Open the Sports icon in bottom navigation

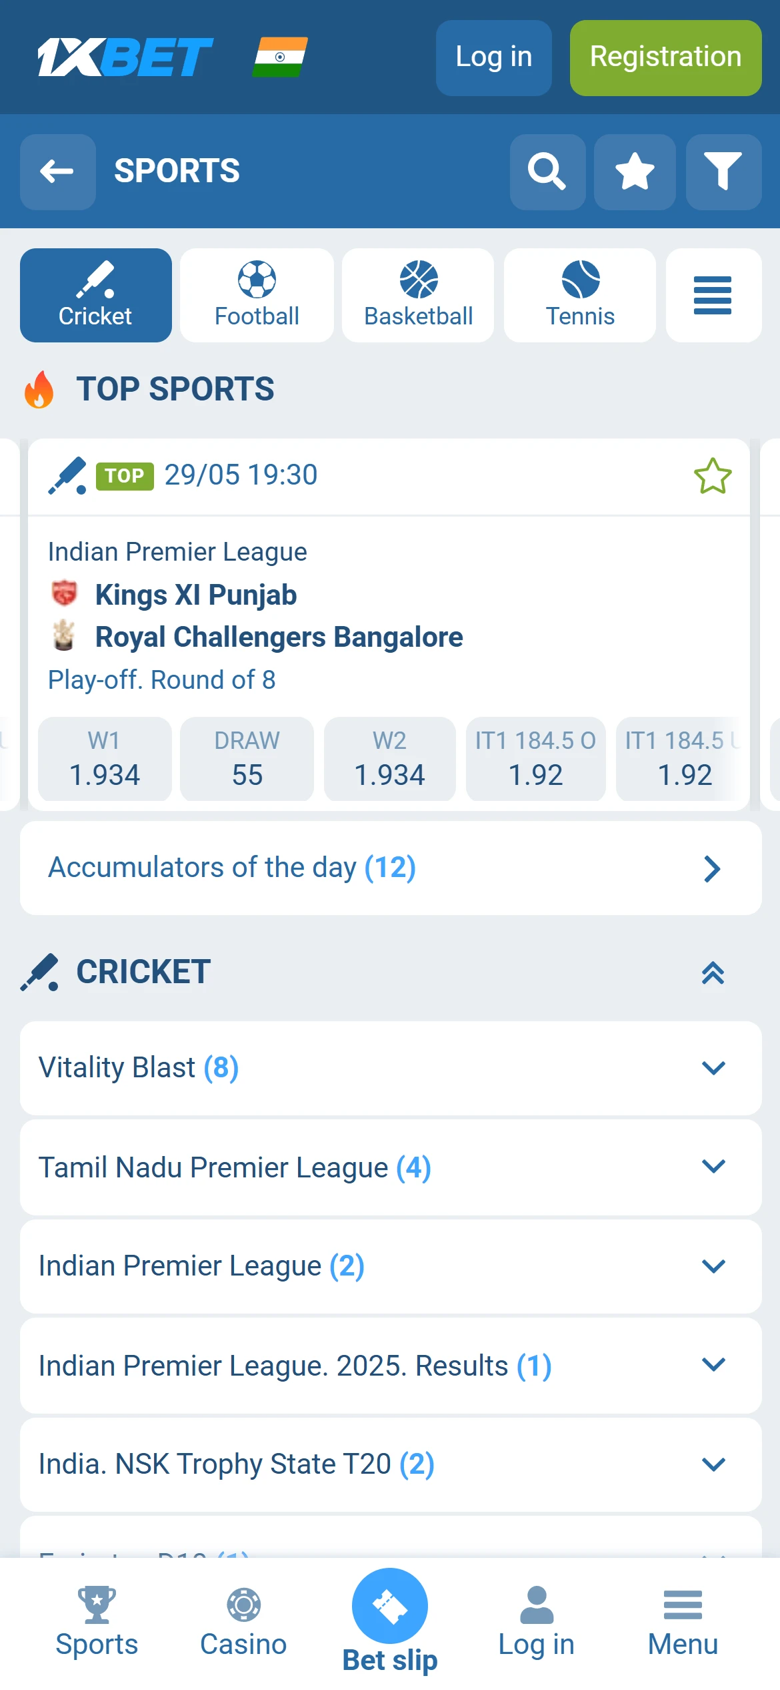pos(97,1619)
